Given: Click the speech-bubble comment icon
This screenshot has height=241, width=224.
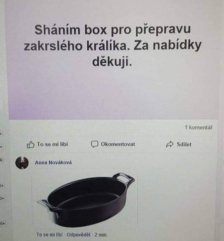Looking at the screenshot, I should click(94, 144).
